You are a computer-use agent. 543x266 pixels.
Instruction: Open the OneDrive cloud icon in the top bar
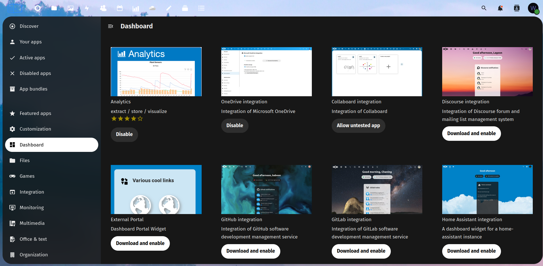click(152, 8)
